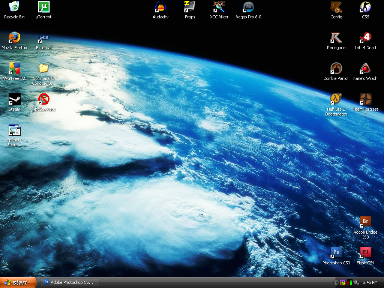Open the µTorrent desktop shortcut
This screenshot has height=288, width=384.
coord(43,7)
